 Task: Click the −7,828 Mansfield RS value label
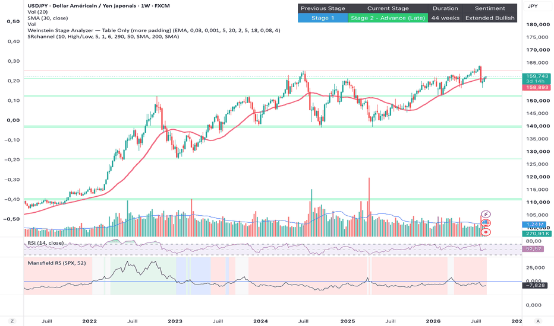[x=535, y=285]
